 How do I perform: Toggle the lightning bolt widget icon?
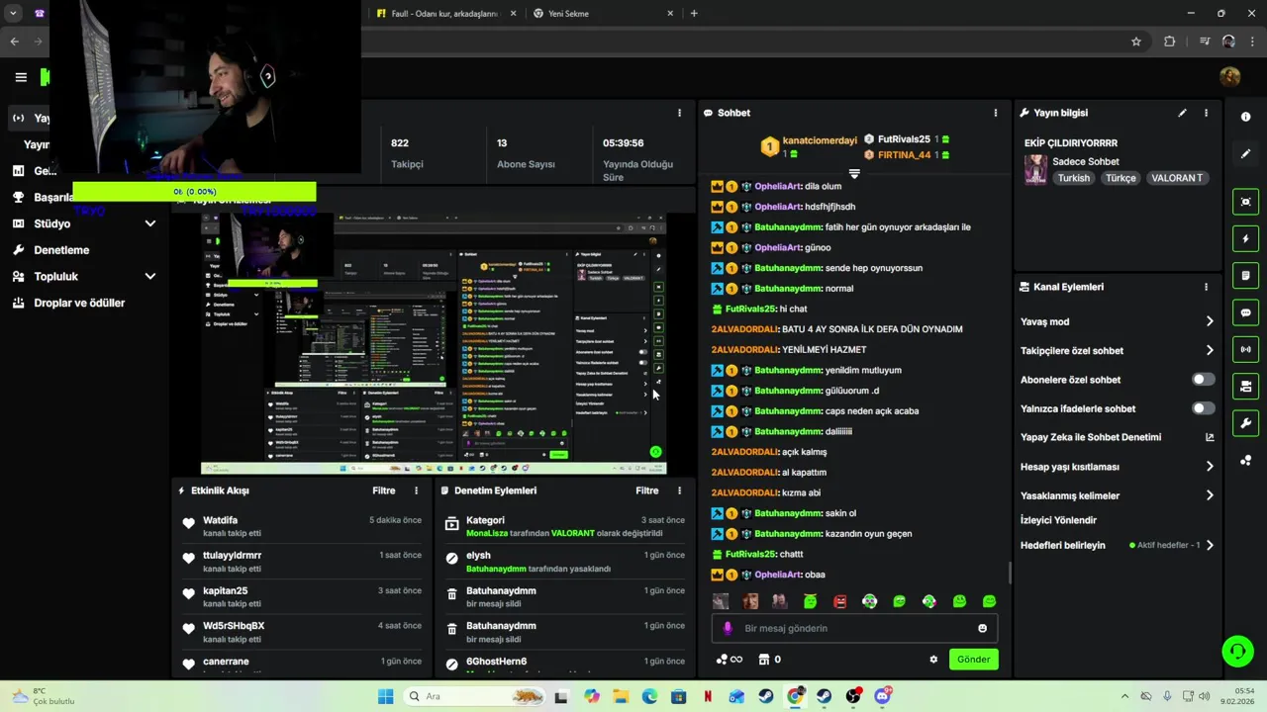point(1245,238)
